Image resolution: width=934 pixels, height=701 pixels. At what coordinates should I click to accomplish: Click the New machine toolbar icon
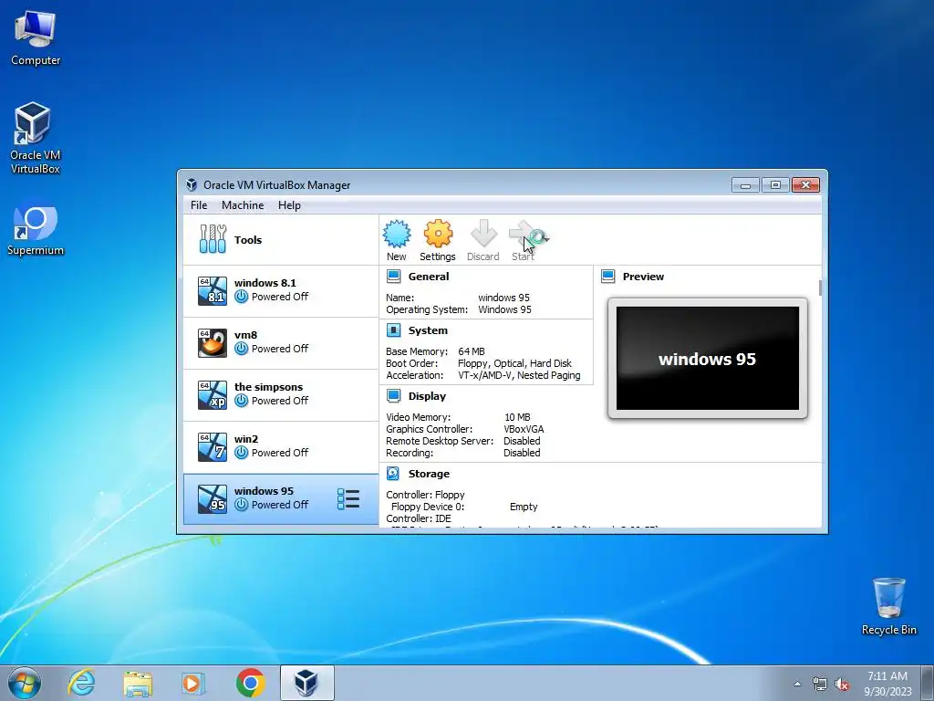pos(396,234)
